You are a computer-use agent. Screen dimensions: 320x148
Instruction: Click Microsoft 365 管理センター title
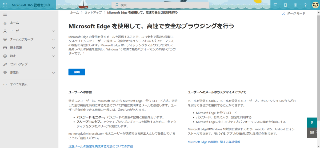click(33, 5)
